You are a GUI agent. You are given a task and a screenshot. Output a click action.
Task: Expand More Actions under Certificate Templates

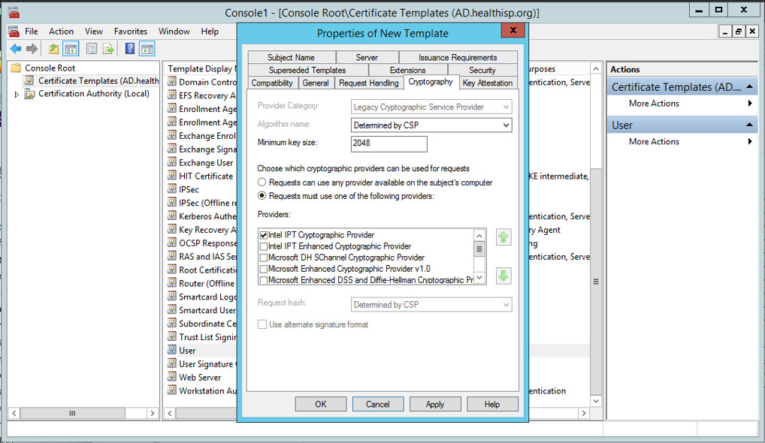click(750, 104)
